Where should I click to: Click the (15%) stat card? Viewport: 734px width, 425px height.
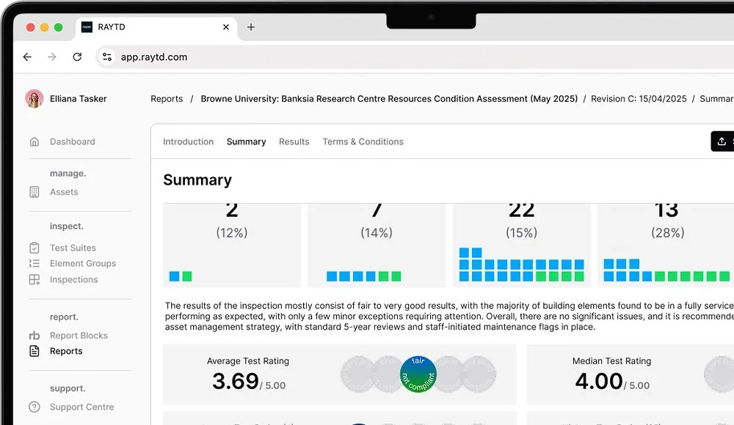click(521, 245)
